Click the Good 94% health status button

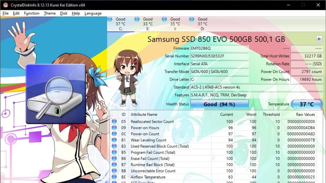pos(219,104)
